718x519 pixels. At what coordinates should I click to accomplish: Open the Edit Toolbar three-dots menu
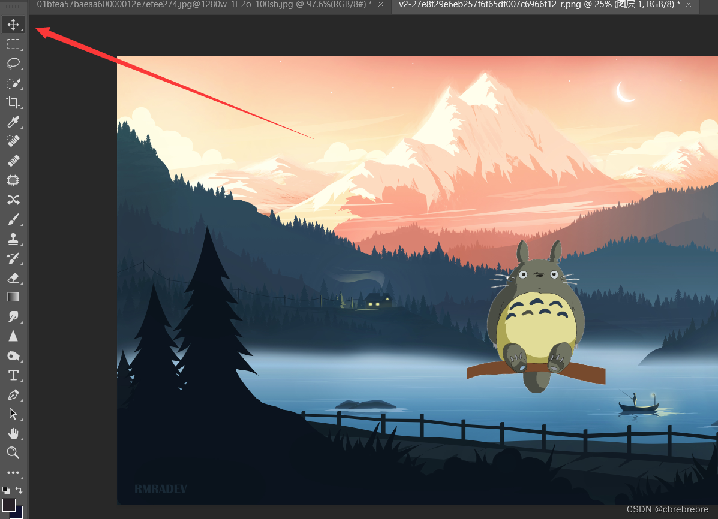(x=13, y=473)
